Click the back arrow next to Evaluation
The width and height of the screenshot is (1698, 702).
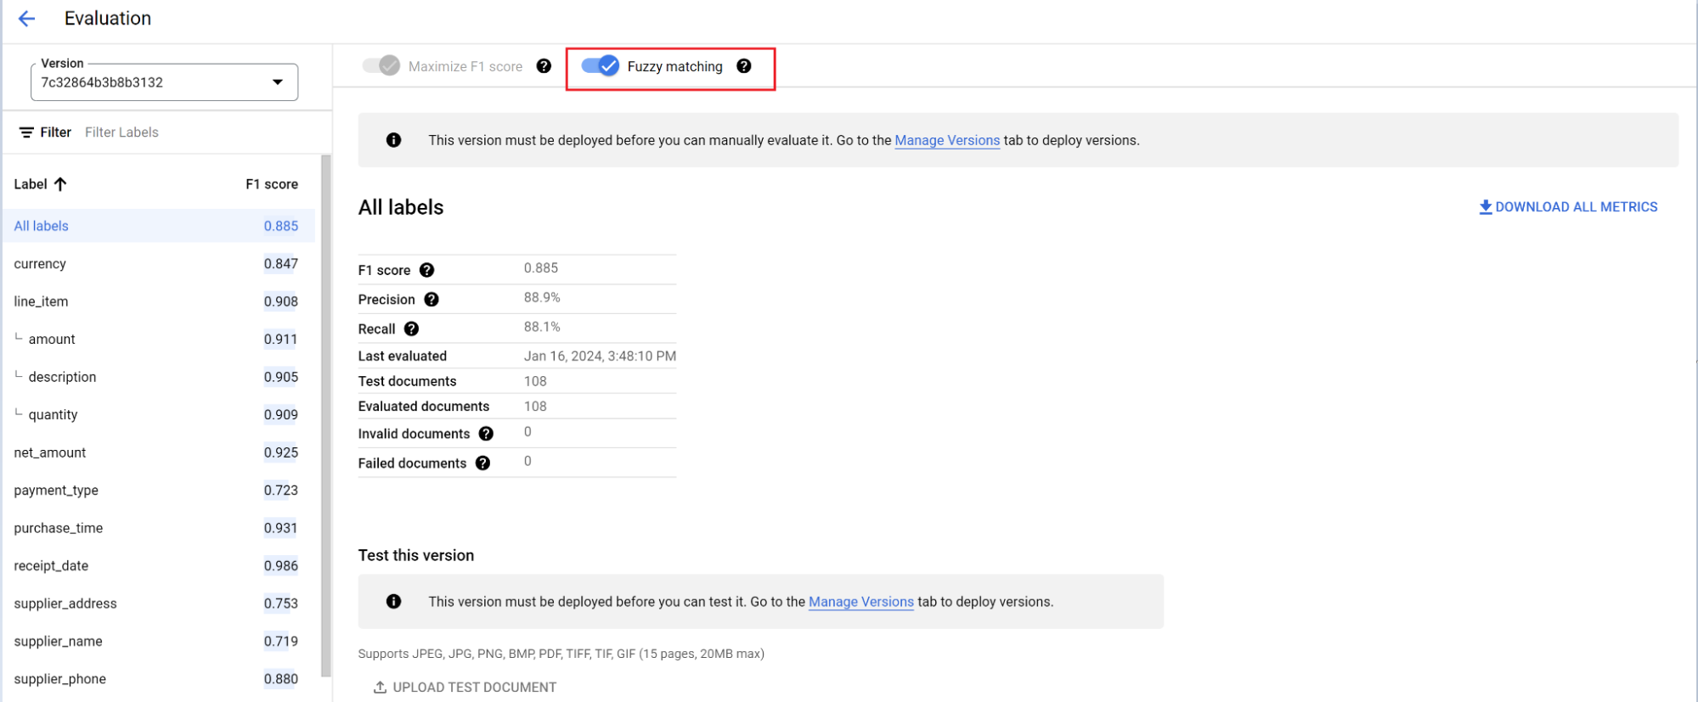click(27, 19)
